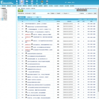The width and height of the screenshot is (99, 99).
Task: Click the root icon of the sidebar tree
Action: pos(1,8)
